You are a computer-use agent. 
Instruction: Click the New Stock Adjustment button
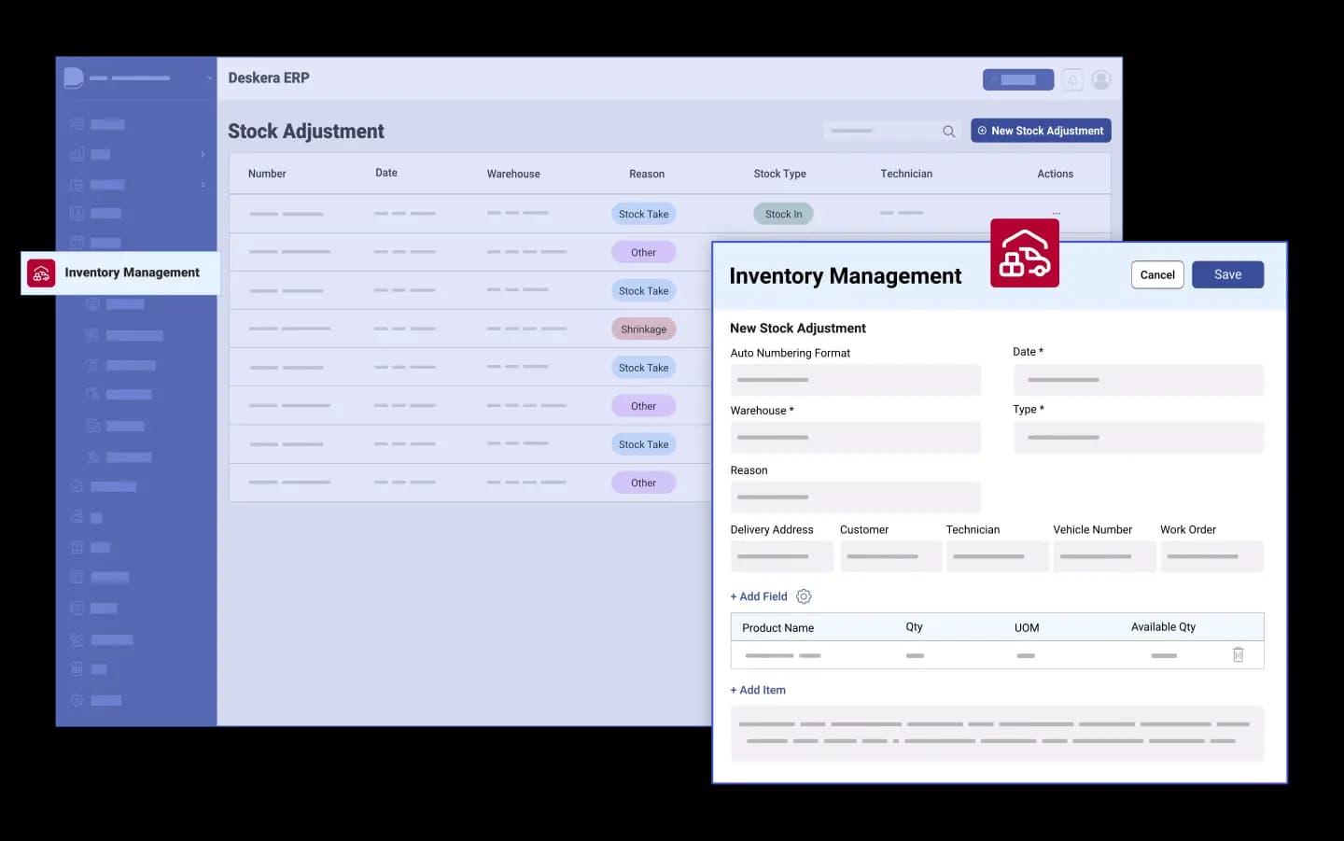pos(1041,131)
